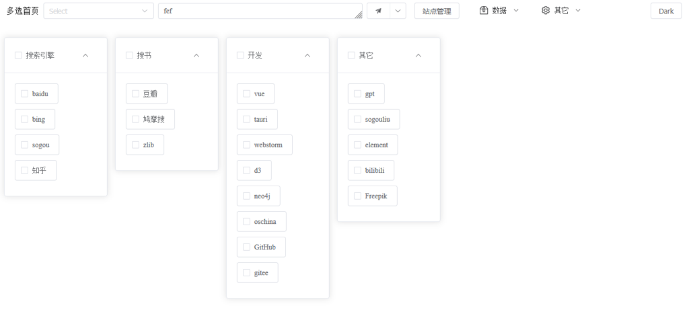Open the Select site dropdown
689x314 pixels.
pyautogui.click(x=98, y=11)
